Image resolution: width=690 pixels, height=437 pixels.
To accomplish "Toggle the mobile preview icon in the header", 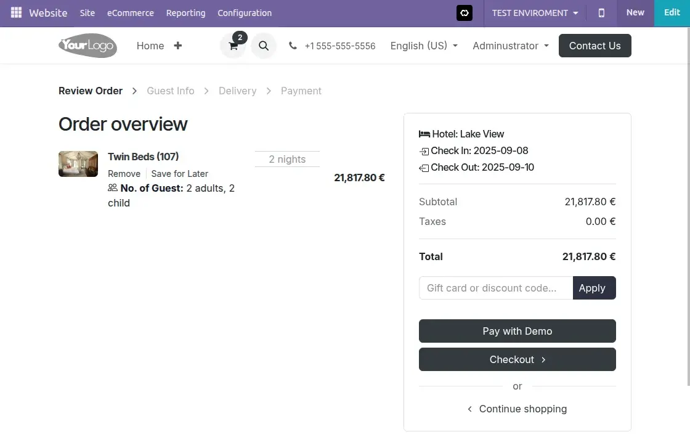I will click(601, 12).
